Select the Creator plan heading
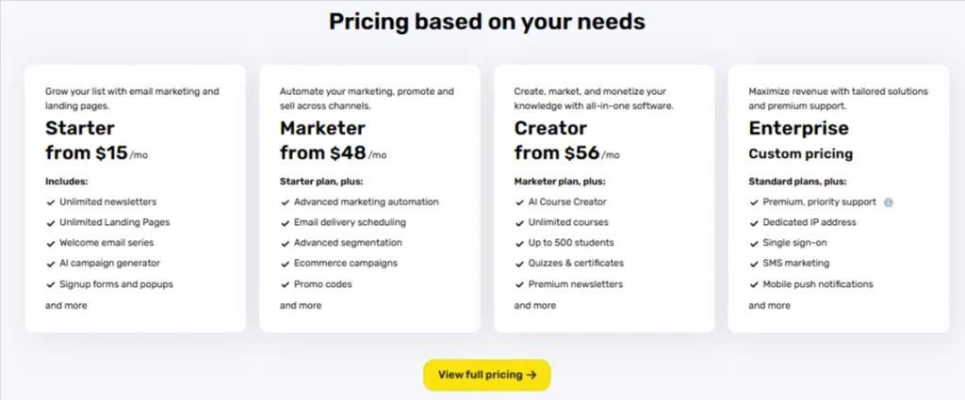 tap(550, 128)
